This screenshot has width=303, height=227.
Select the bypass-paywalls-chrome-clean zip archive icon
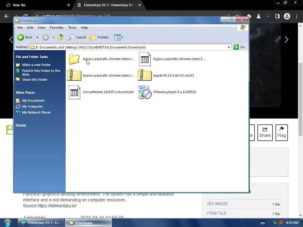pyautogui.click(x=74, y=75)
